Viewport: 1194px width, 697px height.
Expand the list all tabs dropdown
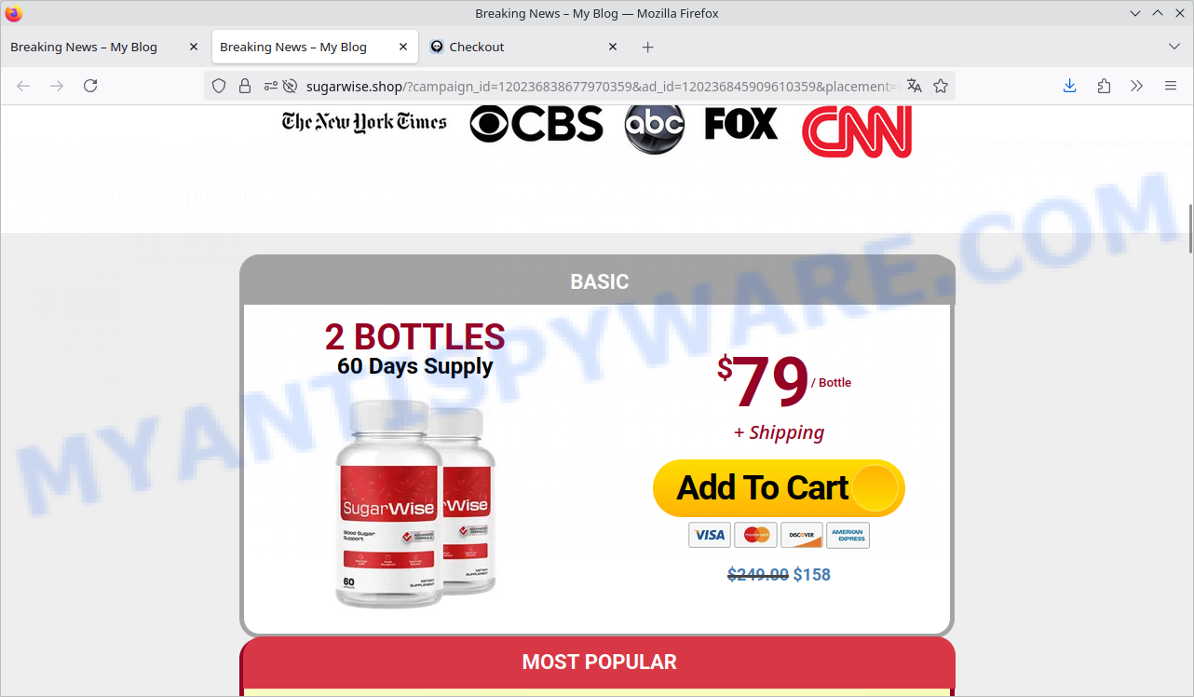point(1174,47)
